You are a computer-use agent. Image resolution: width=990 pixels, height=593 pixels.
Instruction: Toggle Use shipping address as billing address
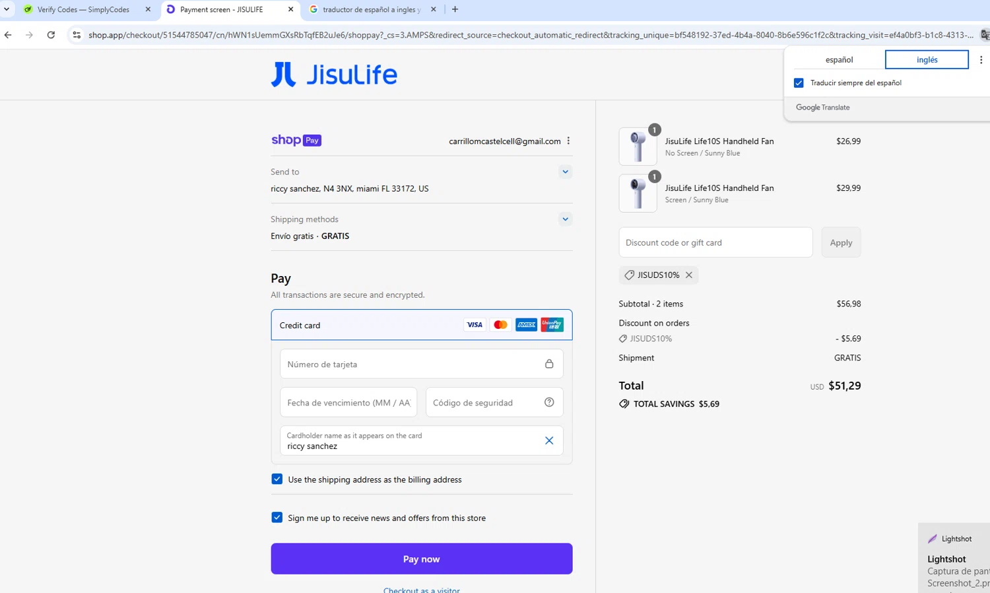tap(277, 479)
